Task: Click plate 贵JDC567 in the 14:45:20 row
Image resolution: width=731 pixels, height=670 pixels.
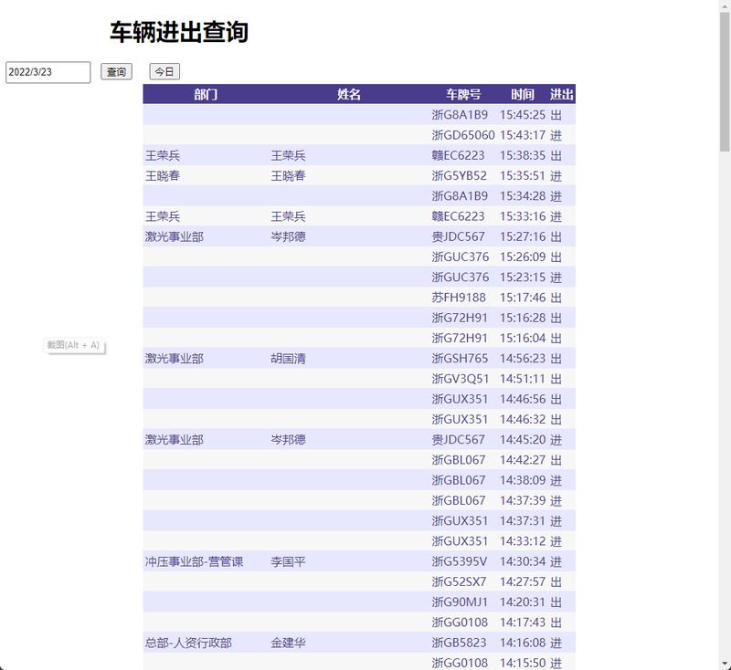Action: (x=459, y=440)
